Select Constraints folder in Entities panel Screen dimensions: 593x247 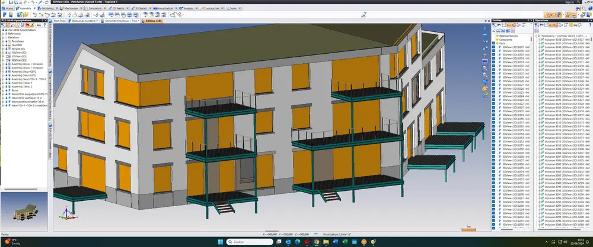click(506, 40)
